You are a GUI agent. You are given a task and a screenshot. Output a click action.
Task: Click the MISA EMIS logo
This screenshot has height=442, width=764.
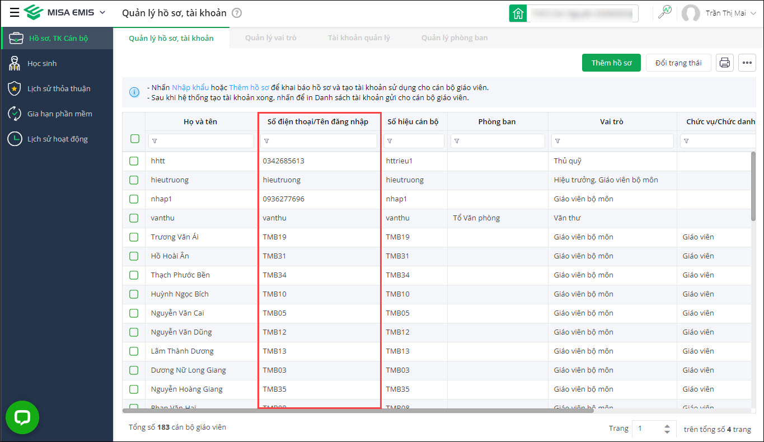tap(59, 12)
